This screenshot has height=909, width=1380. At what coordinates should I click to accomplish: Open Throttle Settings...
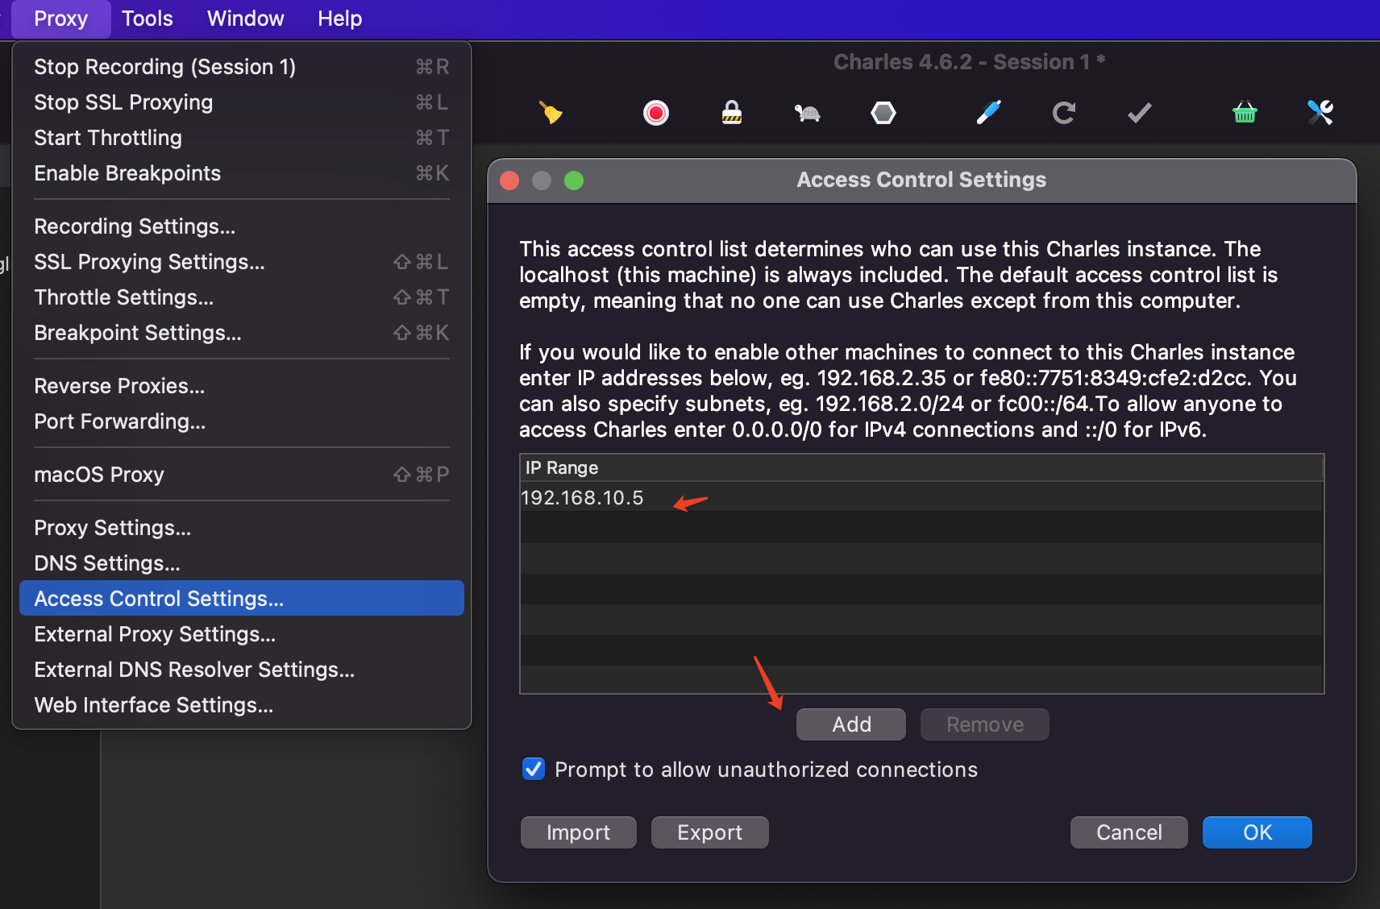click(x=242, y=297)
